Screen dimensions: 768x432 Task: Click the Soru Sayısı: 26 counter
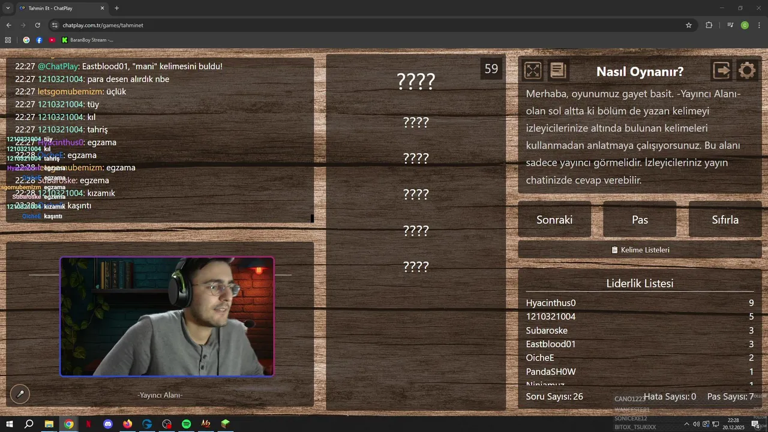(x=554, y=397)
